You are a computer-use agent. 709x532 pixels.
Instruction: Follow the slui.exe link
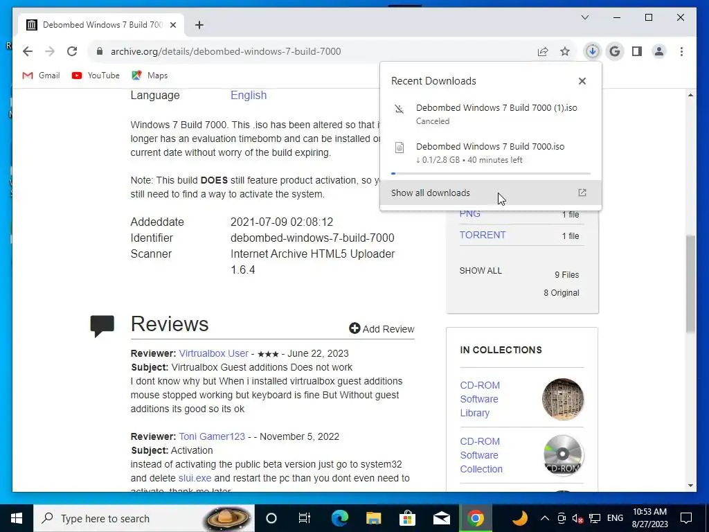click(195, 478)
